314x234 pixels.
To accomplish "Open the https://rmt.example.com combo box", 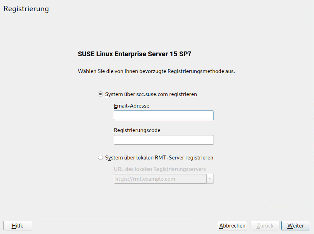I will point(164,179).
